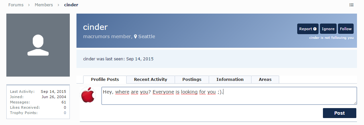Open Trophy Points value link
This screenshot has height=125, width=364.
pos(65,113)
